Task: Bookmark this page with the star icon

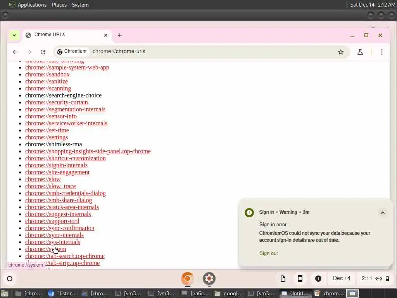Action: click(x=341, y=52)
